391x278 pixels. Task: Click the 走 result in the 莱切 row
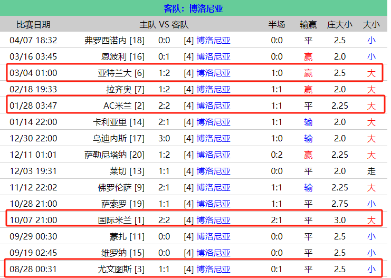[371, 171]
